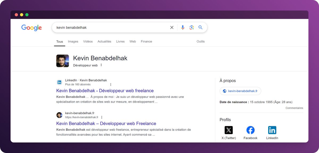The width and height of the screenshot is (319, 153).
Task: Open the Outils search tools
Action: [x=201, y=41]
